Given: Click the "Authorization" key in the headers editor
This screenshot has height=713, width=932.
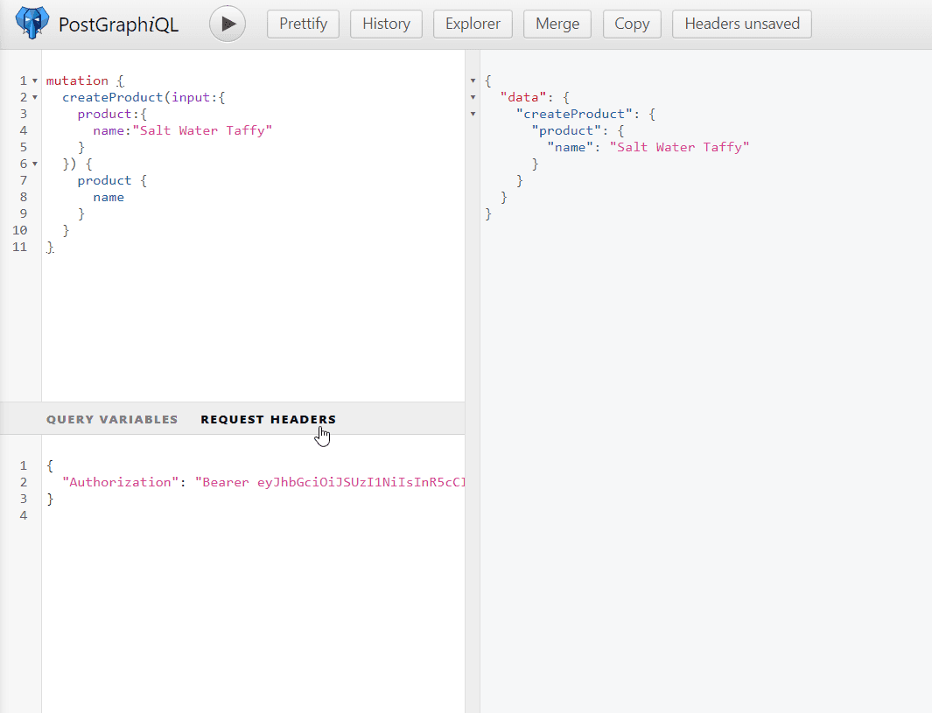Looking at the screenshot, I should click(x=120, y=482).
